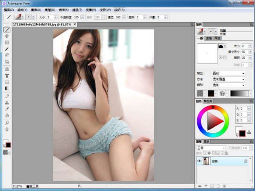Create a new layer group folder
This screenshot has height=191, width=255.
click(212, 186)
